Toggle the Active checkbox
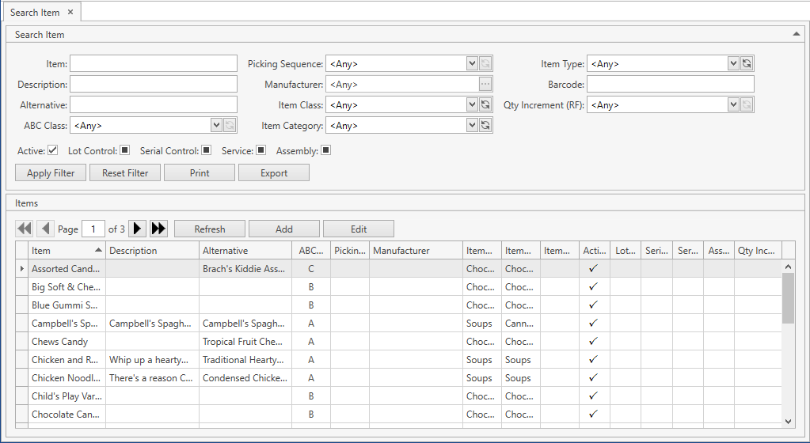This screenshot has width=810, height=443. click(53, 150)
